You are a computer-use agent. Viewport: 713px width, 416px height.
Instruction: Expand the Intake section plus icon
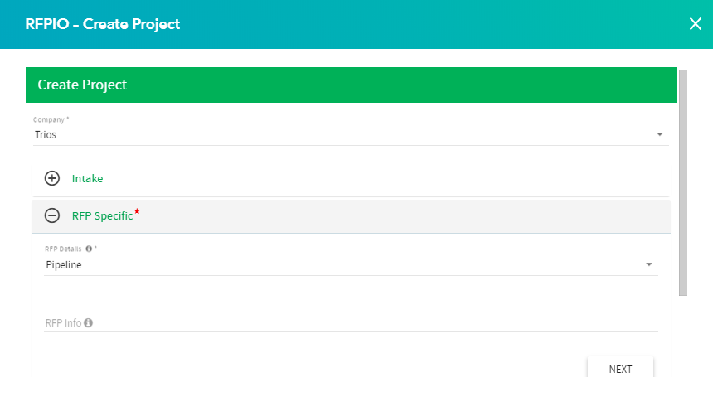point(52,178)
